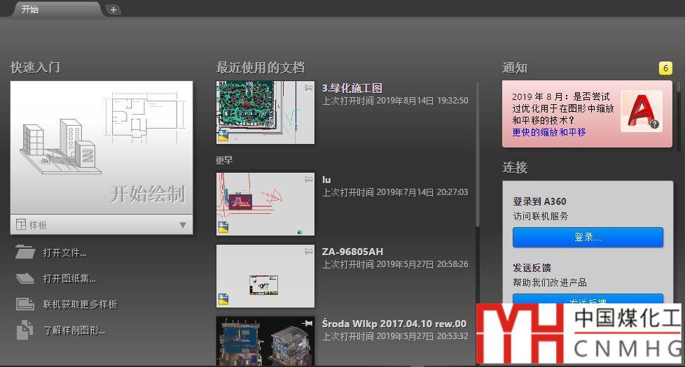Click the folder icon beside 打开文件
Screen dimensions: 685x367
coord(25,252)
